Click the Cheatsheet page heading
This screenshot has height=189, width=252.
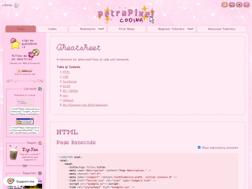point(78,48)
